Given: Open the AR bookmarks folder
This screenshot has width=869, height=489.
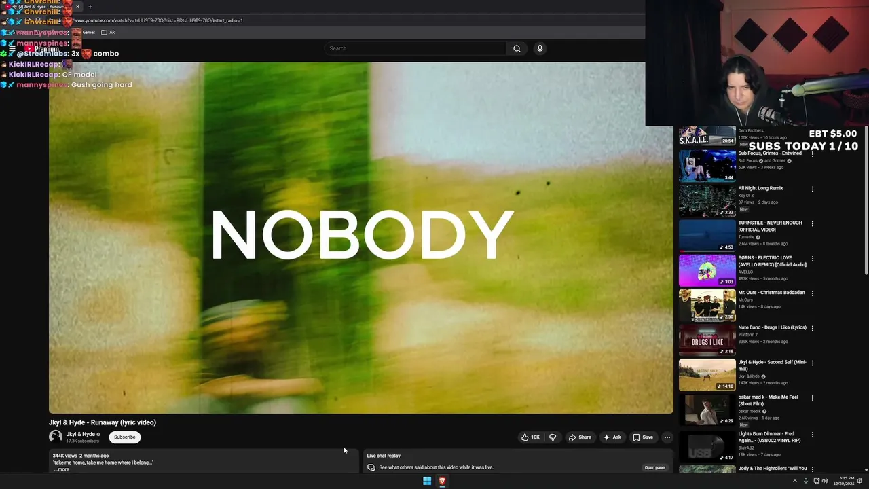Looking at the screenshot, I should (x=108, y=32).
